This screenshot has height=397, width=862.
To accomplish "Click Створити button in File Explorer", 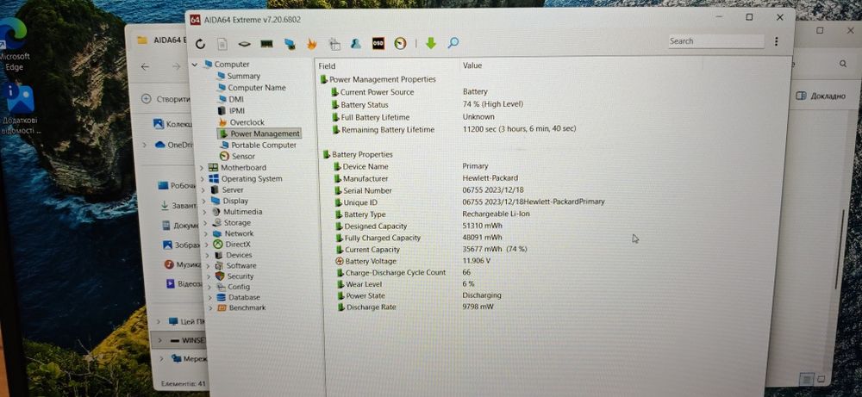I will point(166,99).
